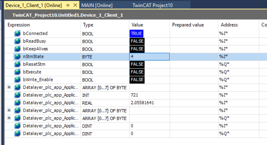Click the bResetStm variable icon

(17, 64)
